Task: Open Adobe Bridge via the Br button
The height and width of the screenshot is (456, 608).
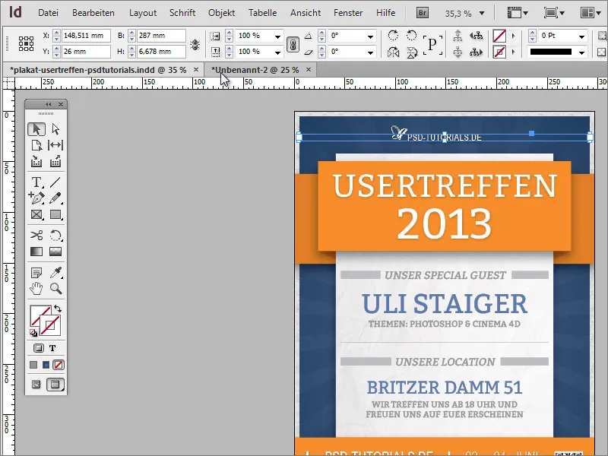Action: [423, 13]
